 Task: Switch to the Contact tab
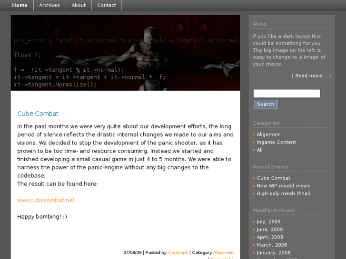[x=107, y=5]
